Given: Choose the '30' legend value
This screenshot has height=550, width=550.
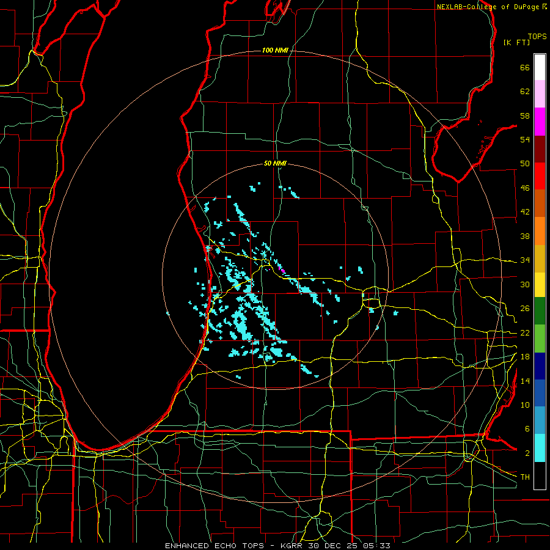Looking at the screenshot, I should pyautogui.click(x=525, y=284).
